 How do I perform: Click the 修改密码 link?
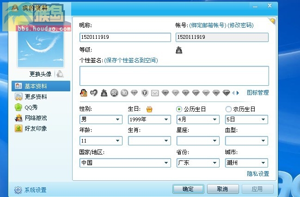(241, 25)
